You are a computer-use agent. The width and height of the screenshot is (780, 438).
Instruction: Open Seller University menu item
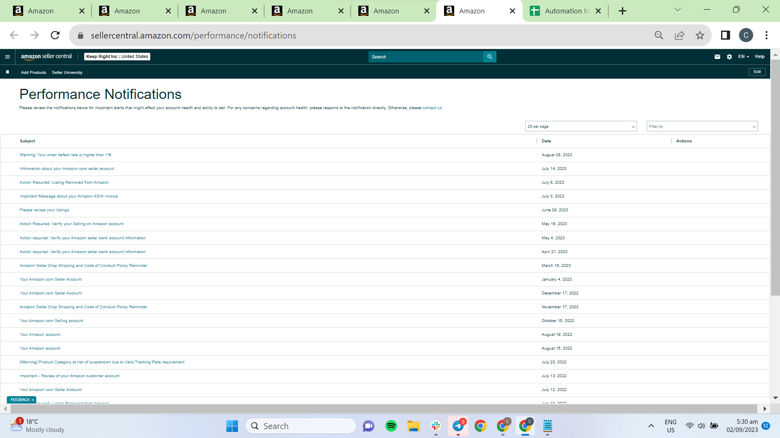pyautogui.click(x=67, y=73)
